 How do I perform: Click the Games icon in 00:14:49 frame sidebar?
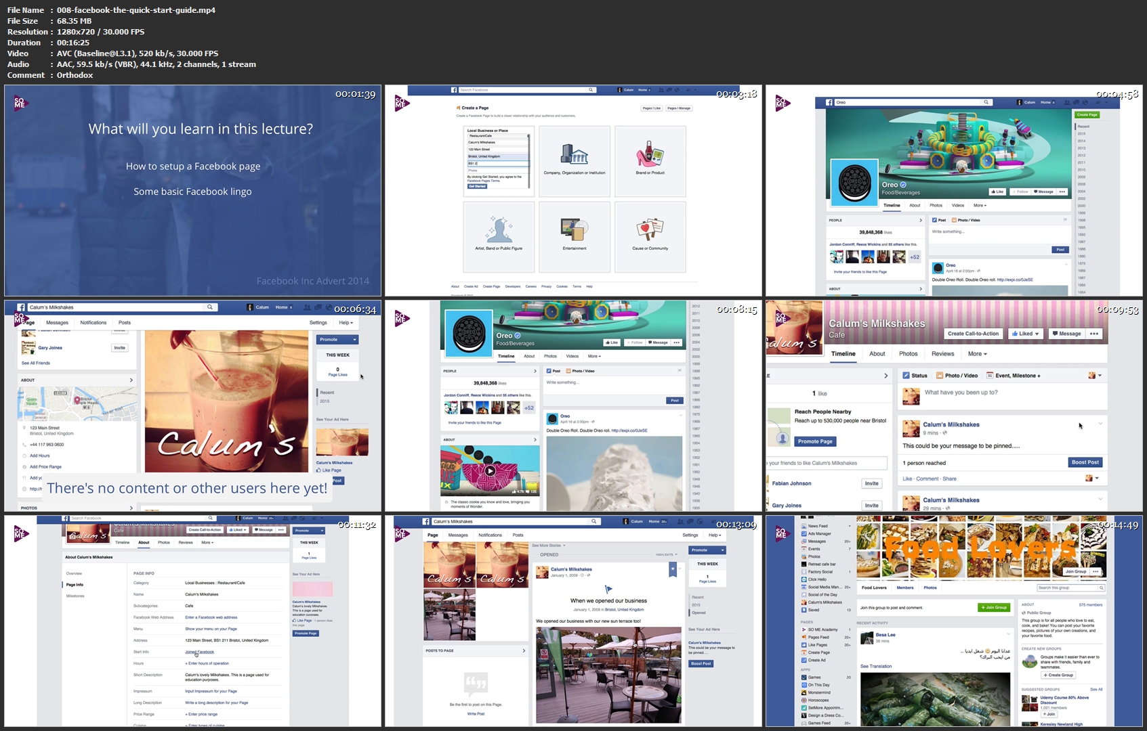[804, 677]
